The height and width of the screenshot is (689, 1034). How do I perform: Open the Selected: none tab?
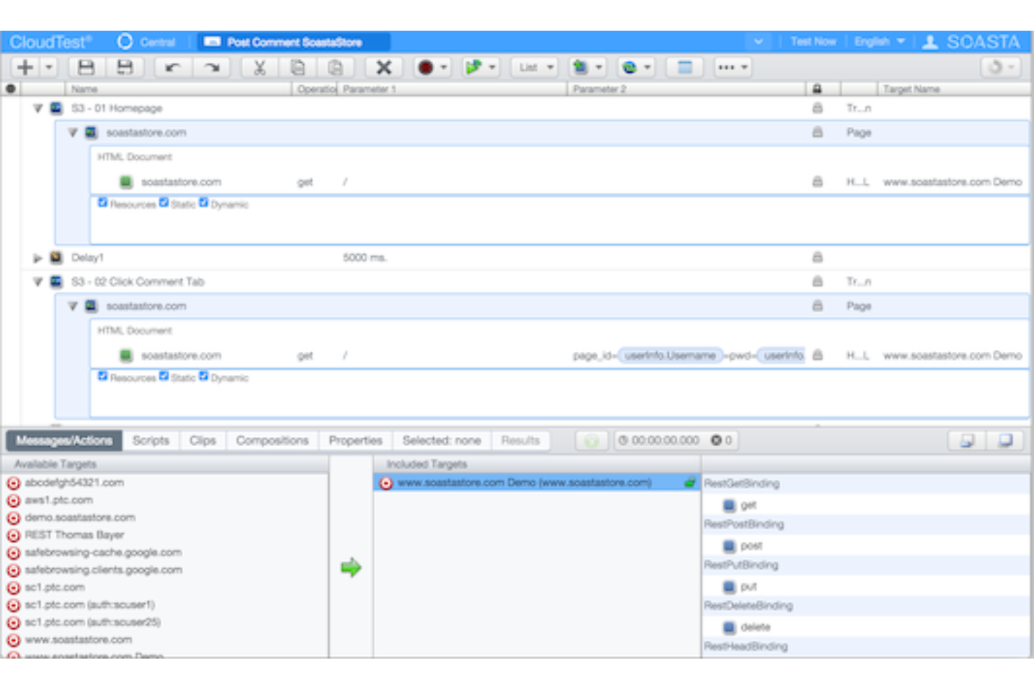[442, 440]
